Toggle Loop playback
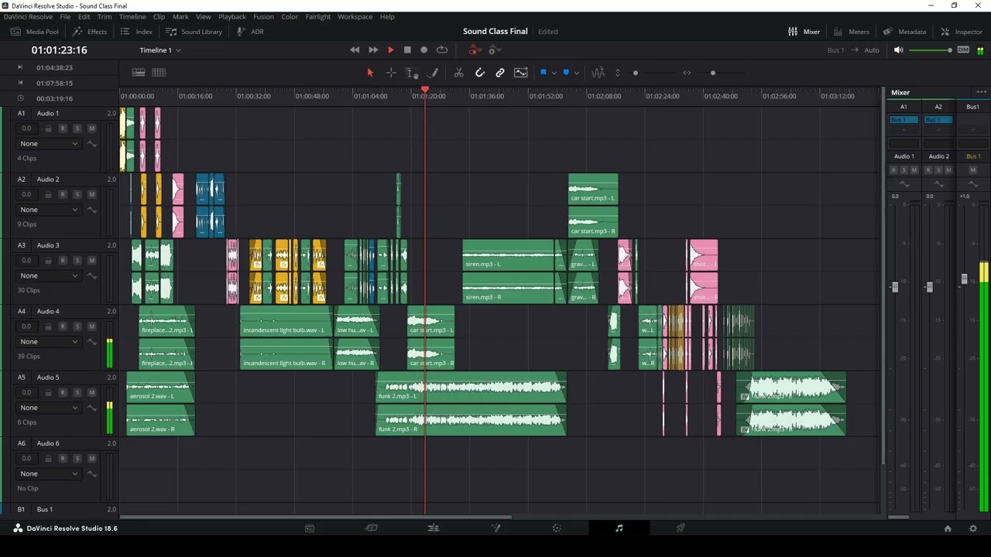The height and width of the screenshot is (557, 991). click(x=442, y=50)
